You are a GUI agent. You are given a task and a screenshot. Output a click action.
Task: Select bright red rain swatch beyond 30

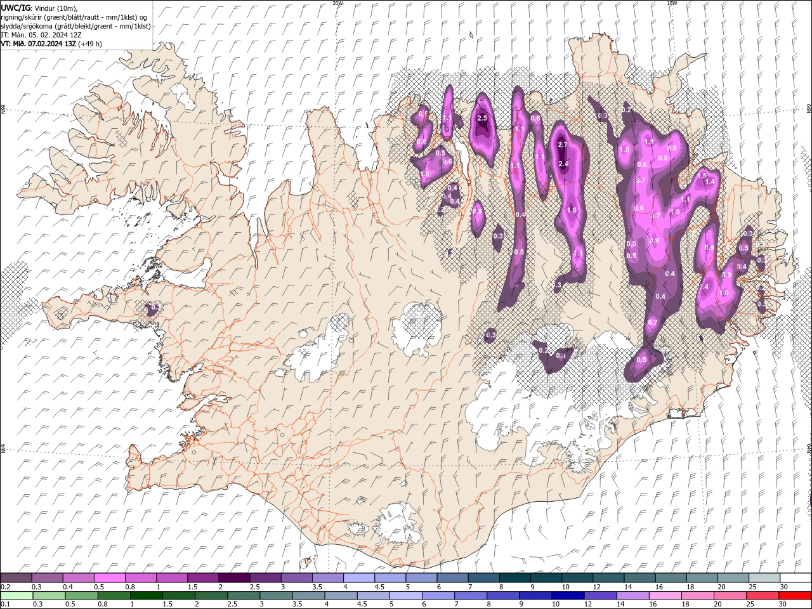[x=795, y=596]
